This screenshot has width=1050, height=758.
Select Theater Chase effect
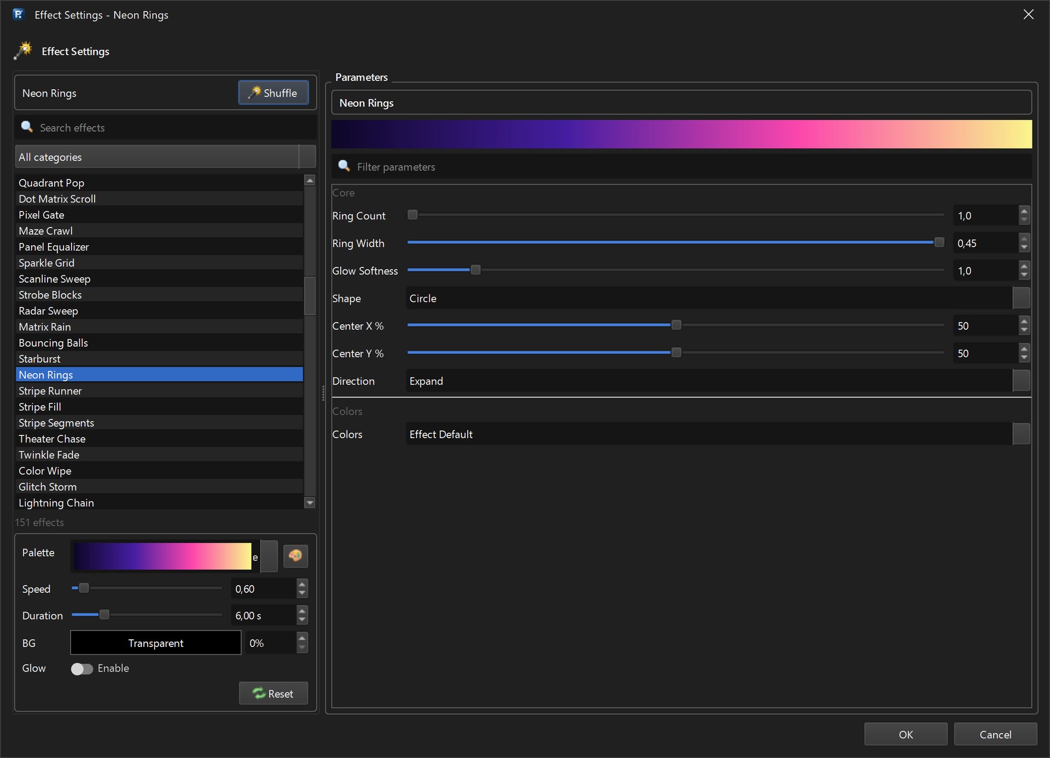click(159, 439)
